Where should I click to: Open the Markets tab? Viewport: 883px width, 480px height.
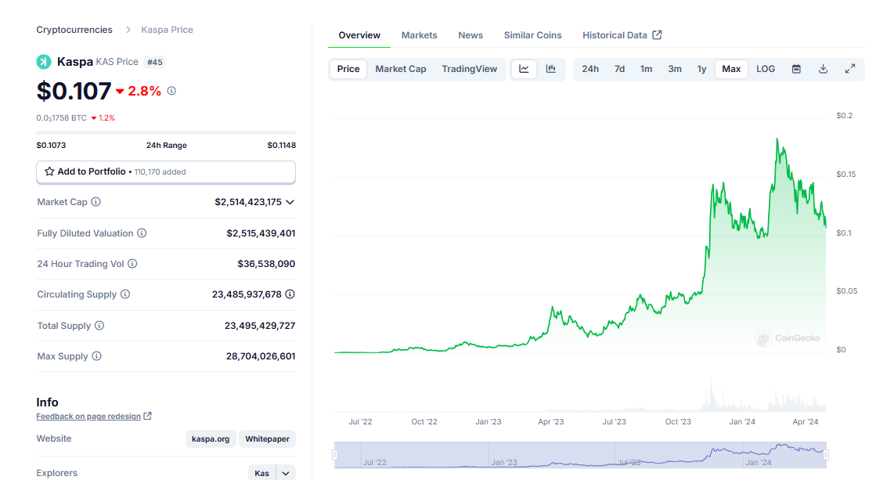pyautogui.click(x=420, y=35)
